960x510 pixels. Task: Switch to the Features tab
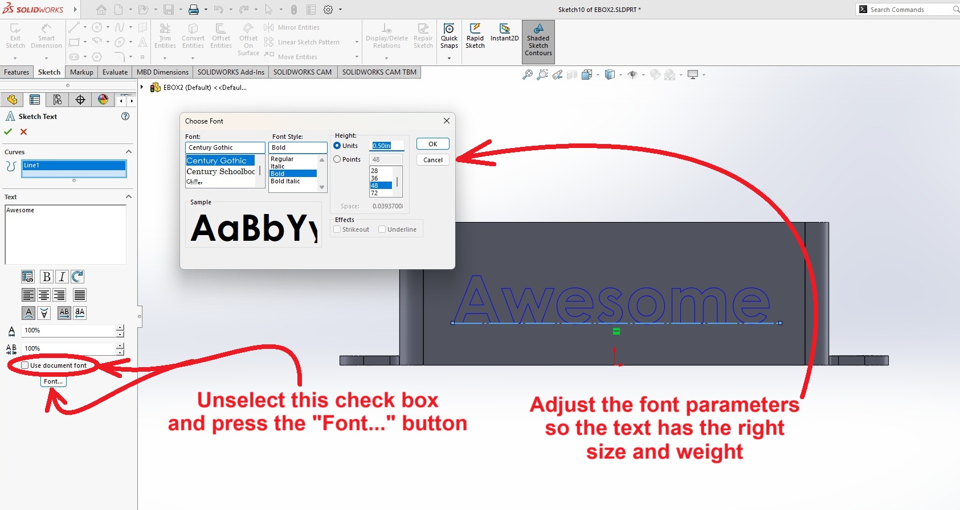pos(17,72)
